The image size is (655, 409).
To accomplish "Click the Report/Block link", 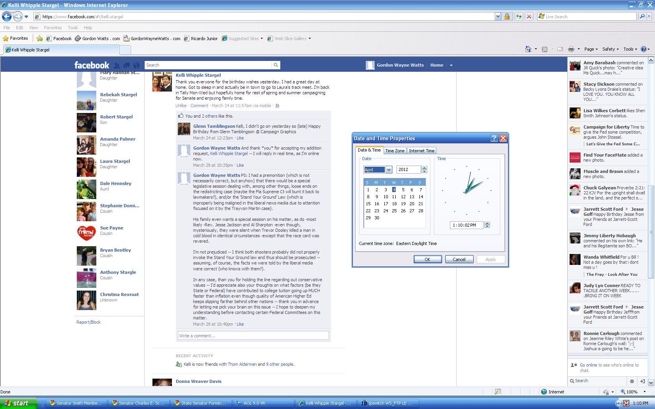I will pos(89,322).
